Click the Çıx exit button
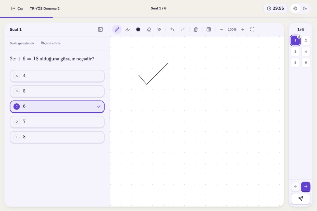 [x=17, y=8]
